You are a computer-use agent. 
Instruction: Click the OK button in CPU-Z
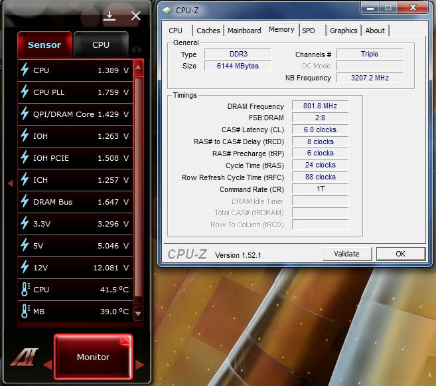400,254
